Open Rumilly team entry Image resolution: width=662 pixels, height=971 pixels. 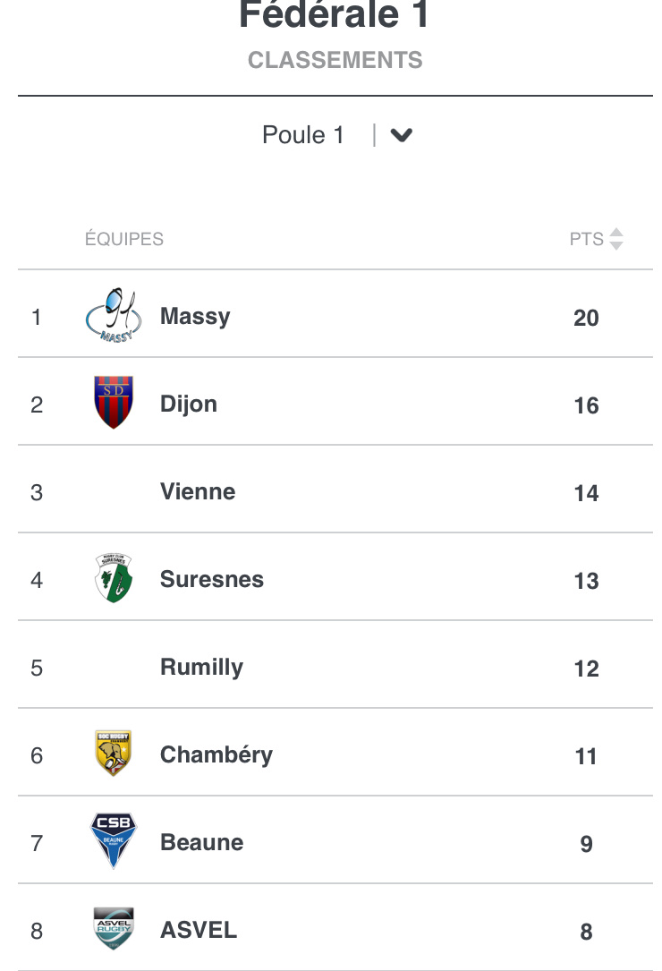(201, 667)
